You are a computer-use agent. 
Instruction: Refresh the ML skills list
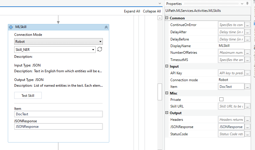(100, 49)
